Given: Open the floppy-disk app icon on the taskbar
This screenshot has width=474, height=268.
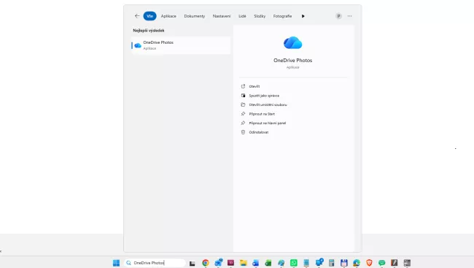Looking at the screenshot, I should (344, 263).
